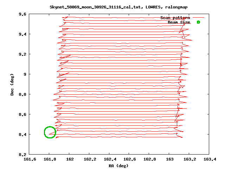Click RA tick label 161.8

tap(50, 159)
